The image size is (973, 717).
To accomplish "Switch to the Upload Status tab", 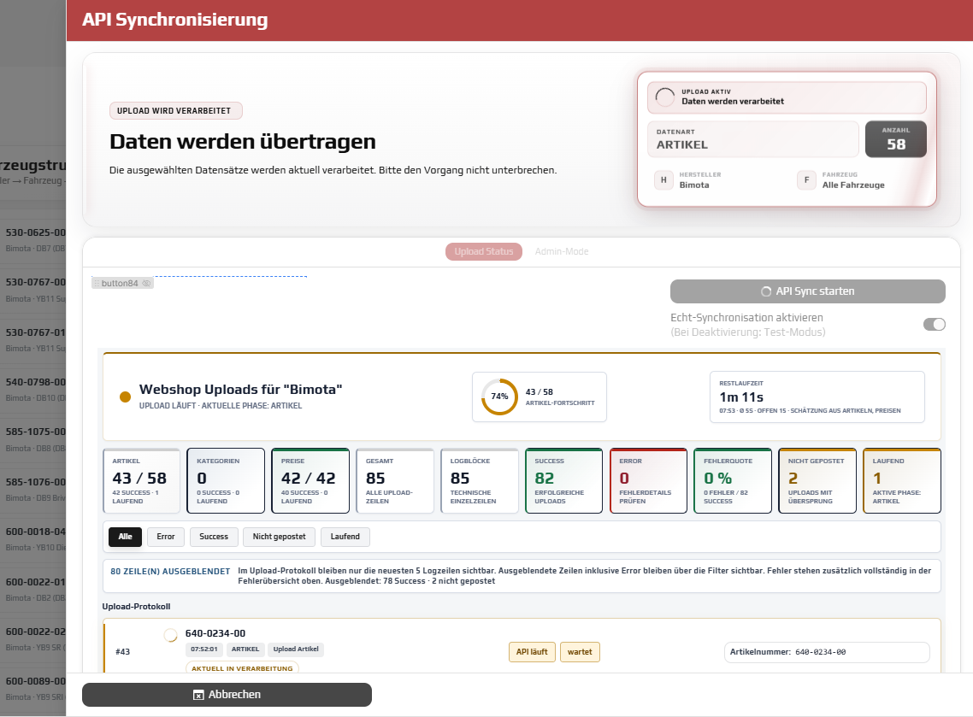I will [x=483, y=252].
